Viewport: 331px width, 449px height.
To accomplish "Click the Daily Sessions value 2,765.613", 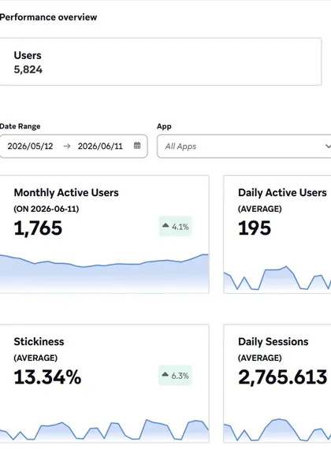I will (x=283, y=377).
